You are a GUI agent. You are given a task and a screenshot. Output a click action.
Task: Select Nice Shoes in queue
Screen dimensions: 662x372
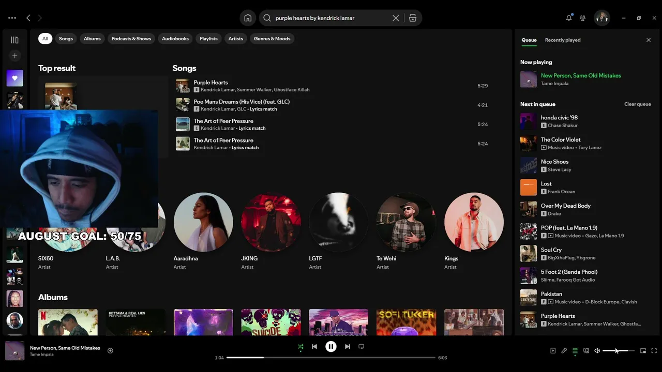(x=585, y=165)
